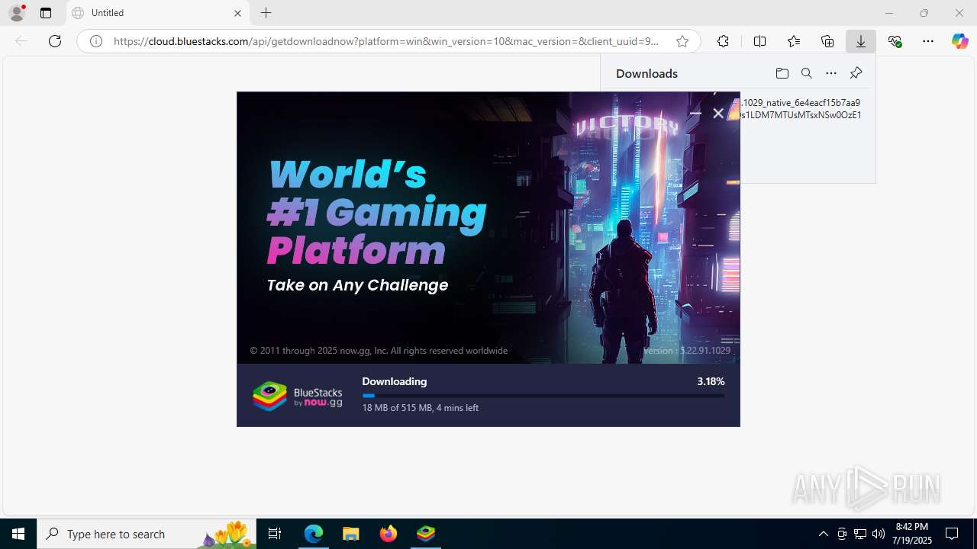Open the Extensions puzzle icon

(723, 41)
